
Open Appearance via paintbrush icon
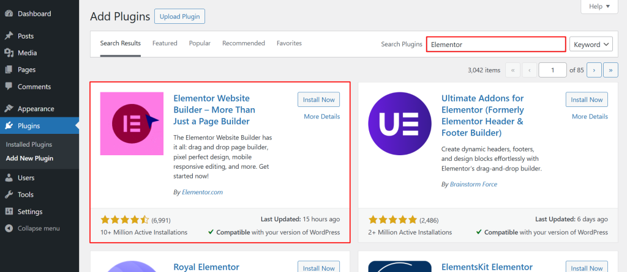(9, 109)
